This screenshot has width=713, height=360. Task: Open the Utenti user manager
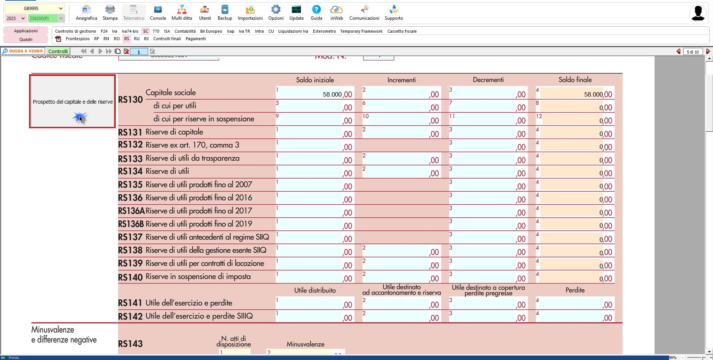[x=205, y=12]
